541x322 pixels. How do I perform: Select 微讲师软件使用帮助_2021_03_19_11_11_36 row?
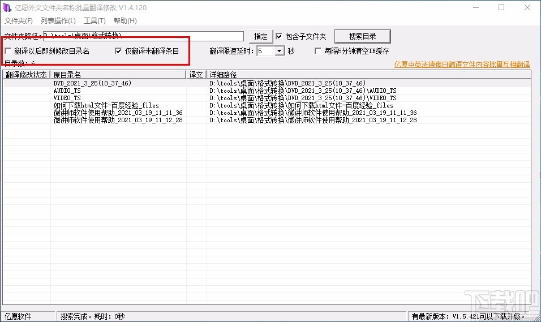tap(267, 113)
